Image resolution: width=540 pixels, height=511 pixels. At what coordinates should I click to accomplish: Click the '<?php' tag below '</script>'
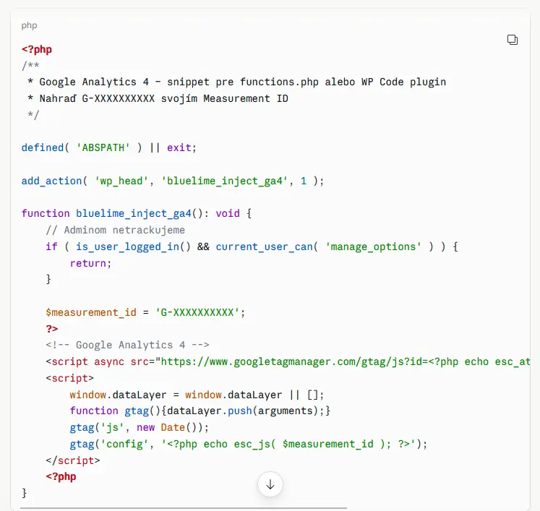[x=61, y=476]
